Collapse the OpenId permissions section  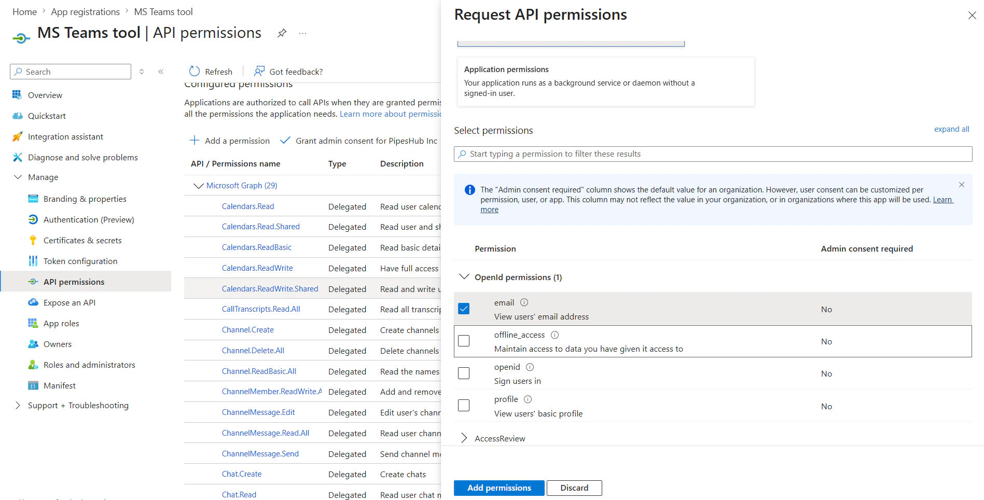coord(464,277)
